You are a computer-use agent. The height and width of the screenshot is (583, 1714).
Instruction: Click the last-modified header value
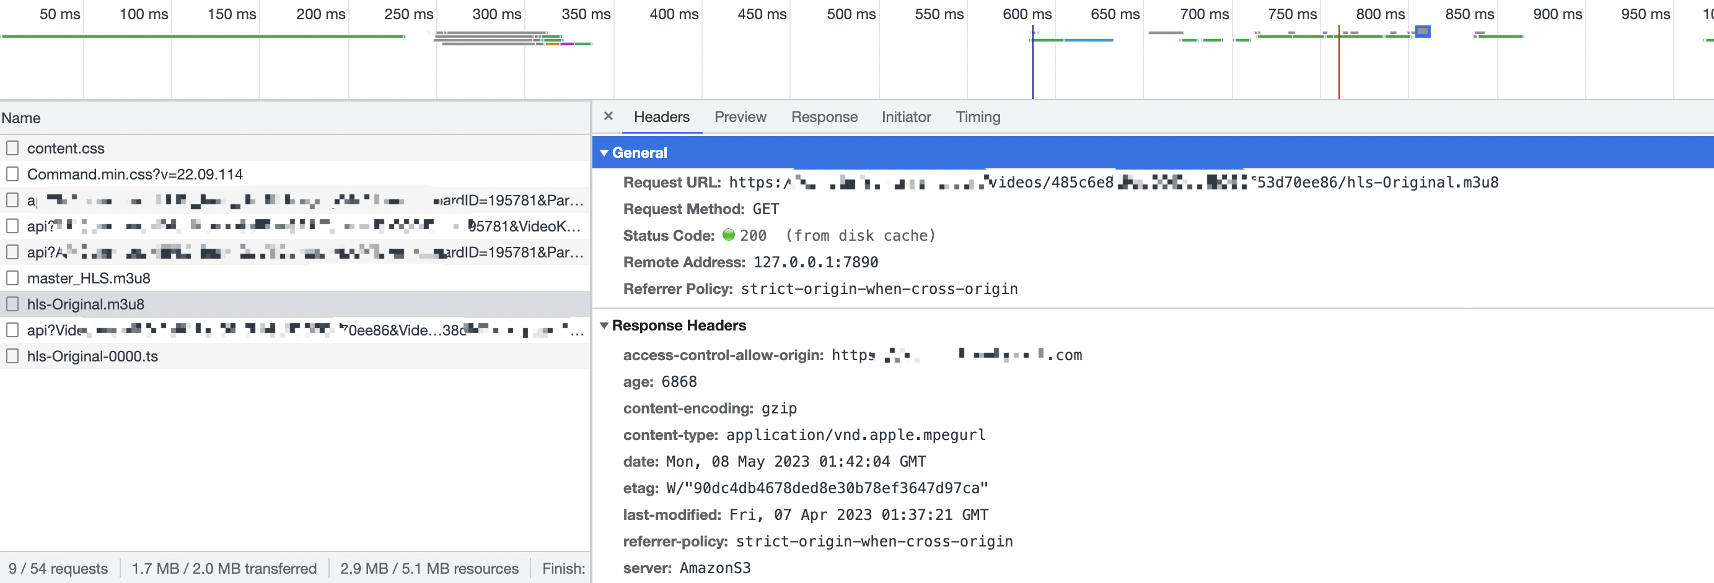click(858, 515)
